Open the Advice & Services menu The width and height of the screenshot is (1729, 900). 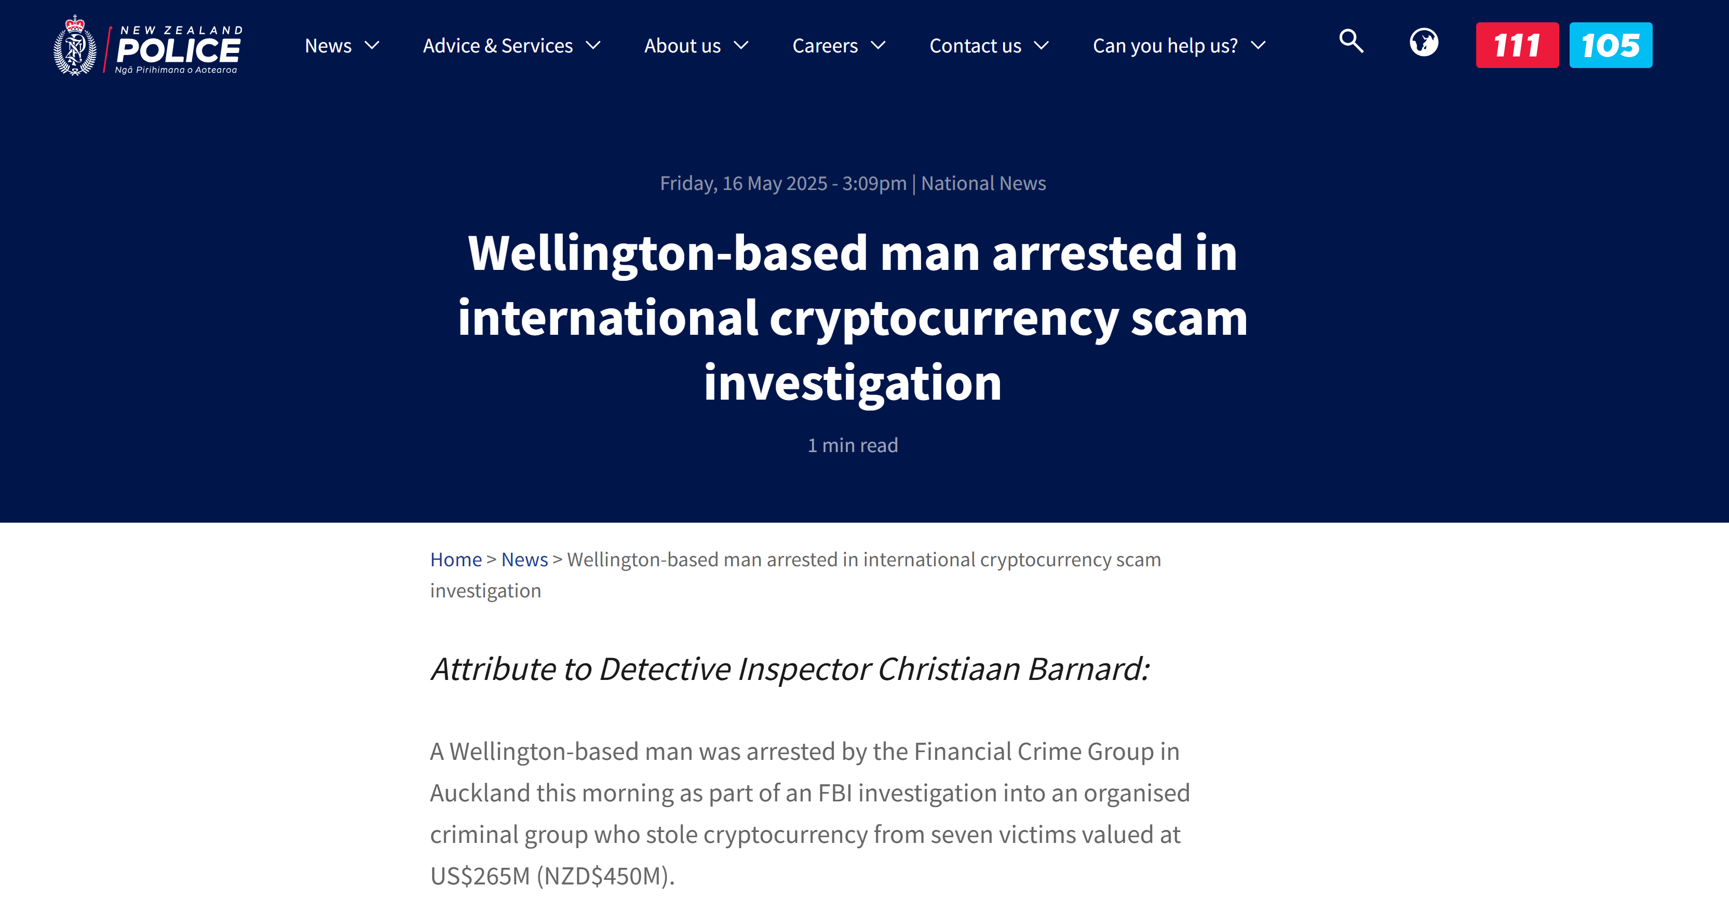coord(498,46)
